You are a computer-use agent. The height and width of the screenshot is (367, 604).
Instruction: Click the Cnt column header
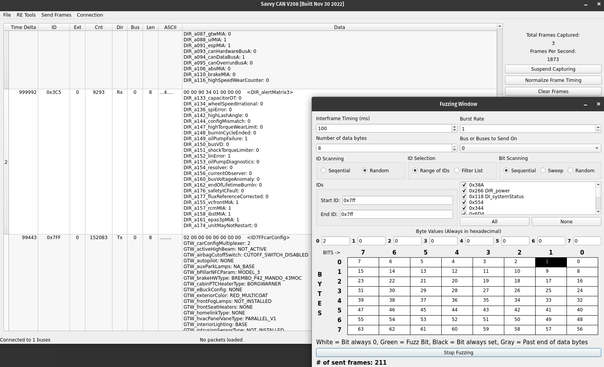coord(99,27)
